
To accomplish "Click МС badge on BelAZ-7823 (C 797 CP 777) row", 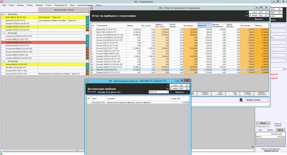I will pyautogui.click(x=87, y=17).
